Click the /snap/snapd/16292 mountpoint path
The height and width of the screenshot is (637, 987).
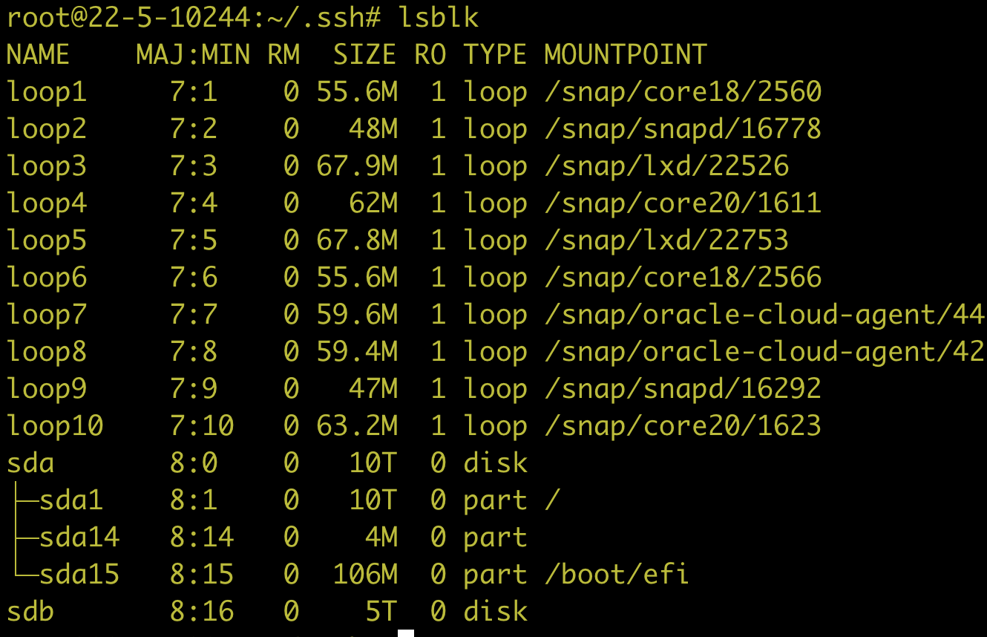point(683,389)
